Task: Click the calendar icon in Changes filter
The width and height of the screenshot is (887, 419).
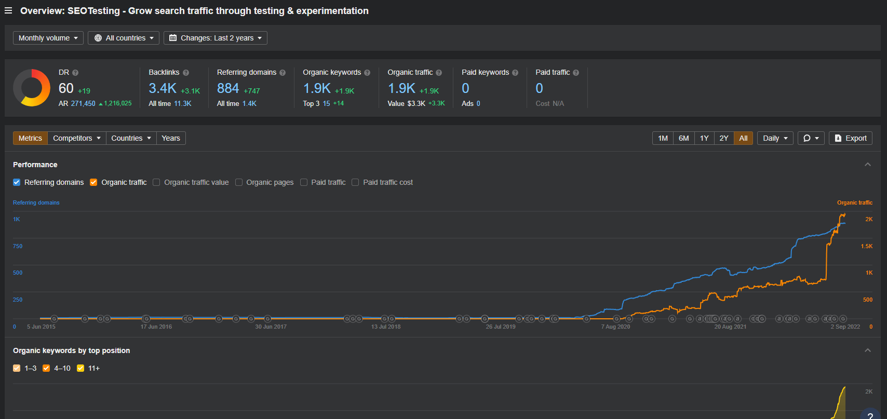Action: pos(173,38)
